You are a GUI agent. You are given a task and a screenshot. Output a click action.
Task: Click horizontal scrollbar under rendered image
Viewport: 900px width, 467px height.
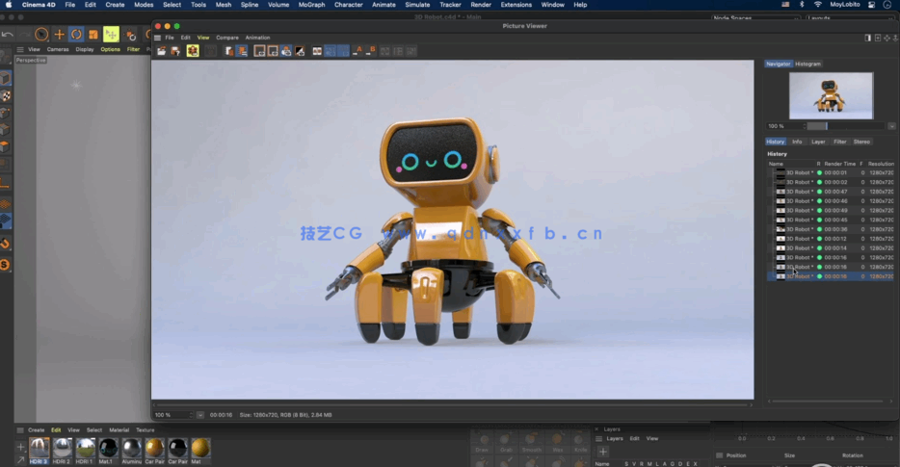coord(452,404)
